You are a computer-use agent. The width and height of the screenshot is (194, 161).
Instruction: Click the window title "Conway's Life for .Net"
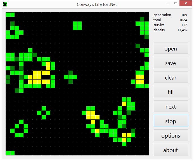coord(97,4)
